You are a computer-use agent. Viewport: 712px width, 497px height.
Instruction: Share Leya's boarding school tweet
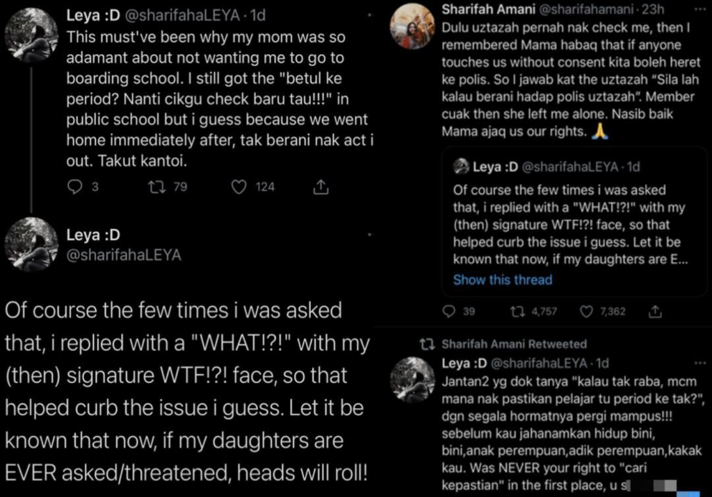(x=321, y=186)
